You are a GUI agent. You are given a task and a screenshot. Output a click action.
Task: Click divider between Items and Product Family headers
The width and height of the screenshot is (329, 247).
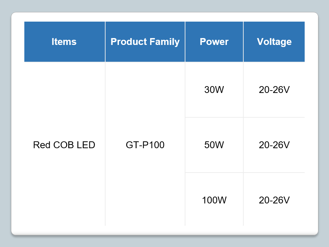105,42
